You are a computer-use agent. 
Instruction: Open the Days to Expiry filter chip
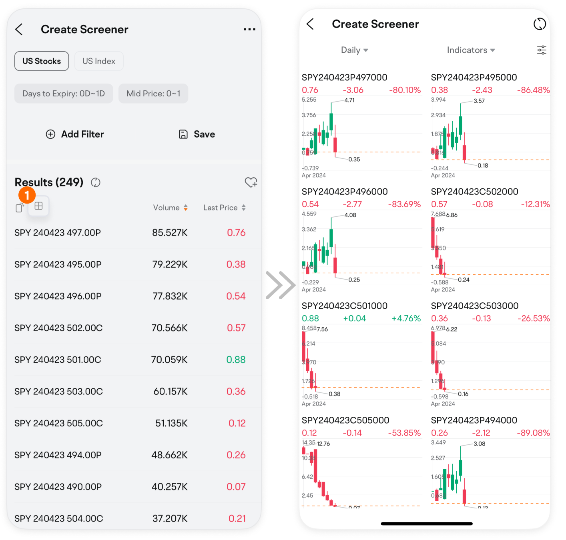coord(63,93)
